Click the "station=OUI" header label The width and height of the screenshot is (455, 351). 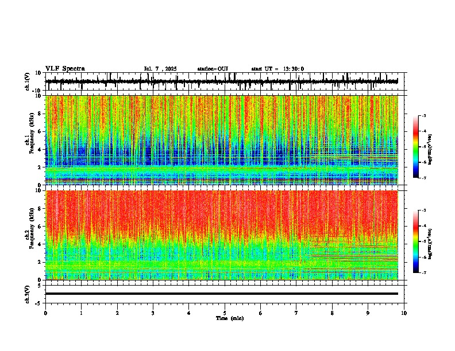[x=213, y=69]
